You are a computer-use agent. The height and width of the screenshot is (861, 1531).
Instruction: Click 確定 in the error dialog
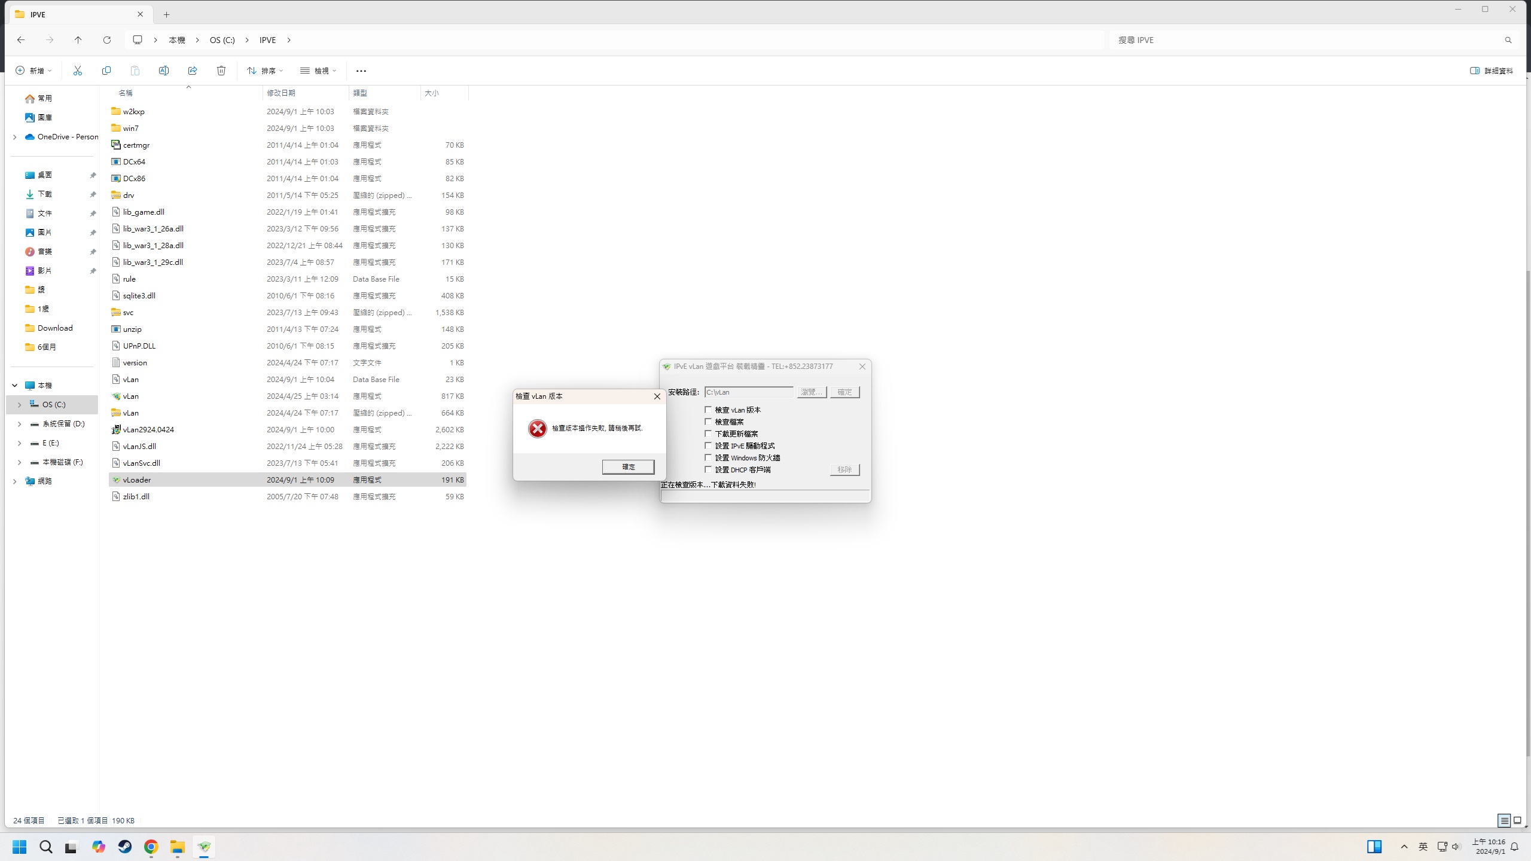coord(628,466)
